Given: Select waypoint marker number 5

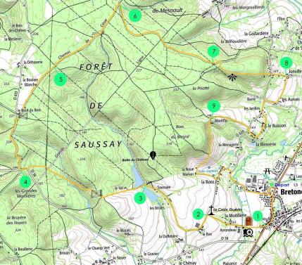Looking at the screenshot, I should (61, 79).
